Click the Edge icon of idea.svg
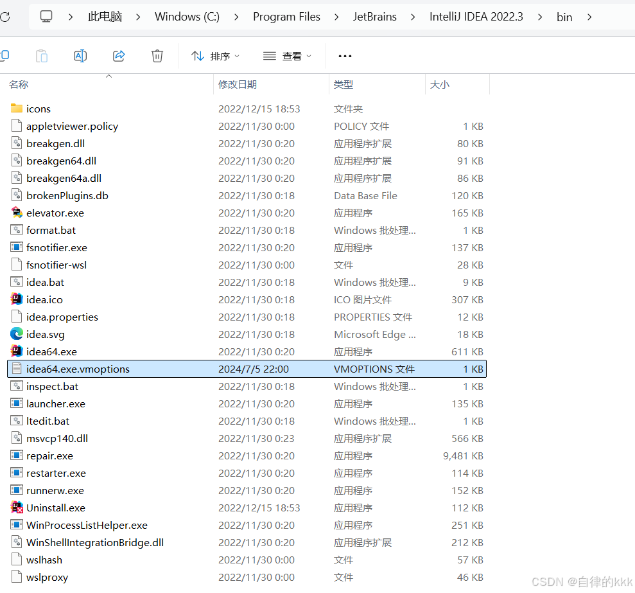 click(17, 334)
